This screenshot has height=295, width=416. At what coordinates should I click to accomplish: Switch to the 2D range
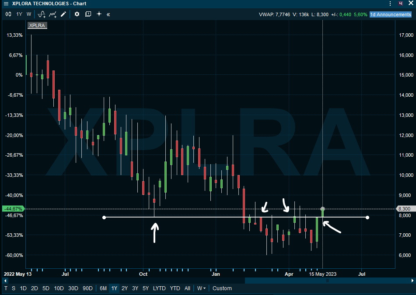click(x=35, y=288)
